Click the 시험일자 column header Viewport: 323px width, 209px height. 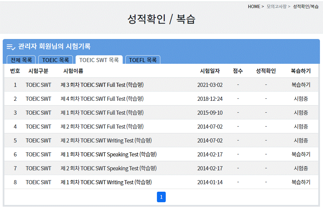pos(210,71)
